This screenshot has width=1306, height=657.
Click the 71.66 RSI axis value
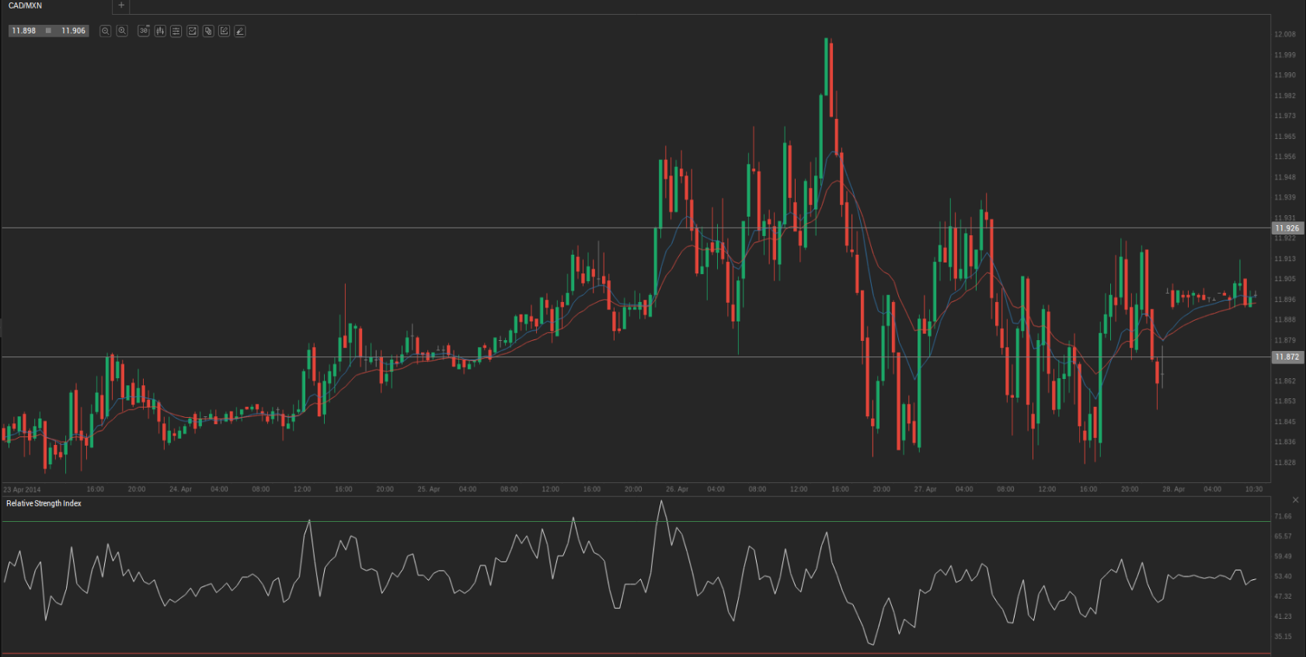pyautogui.click(x=1283, y=516)
